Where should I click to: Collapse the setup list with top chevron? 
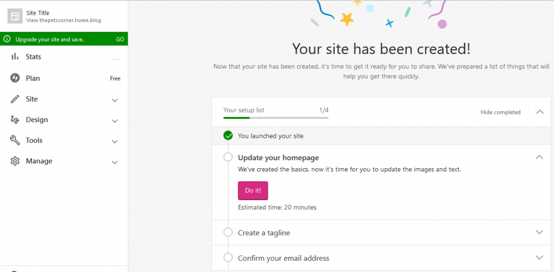(539, 112)
